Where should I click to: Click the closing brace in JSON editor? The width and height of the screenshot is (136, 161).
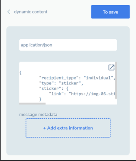40,99
